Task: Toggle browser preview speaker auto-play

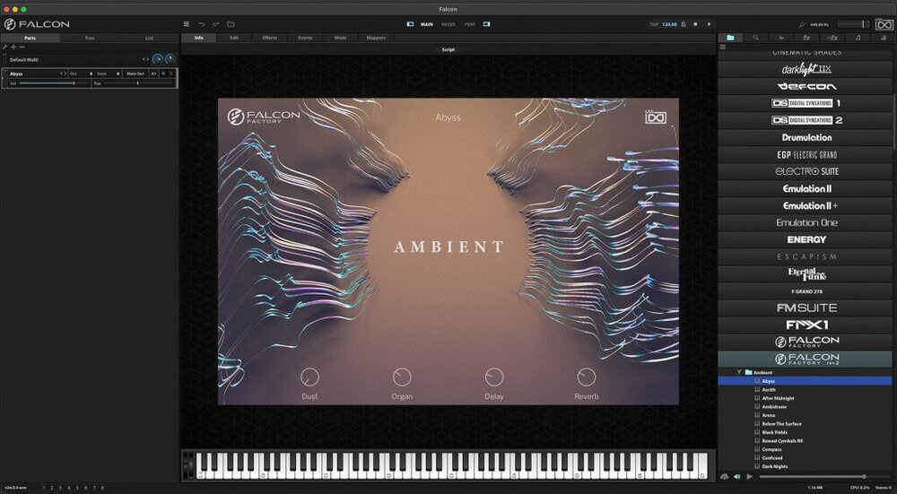Action: pos(736,476)
